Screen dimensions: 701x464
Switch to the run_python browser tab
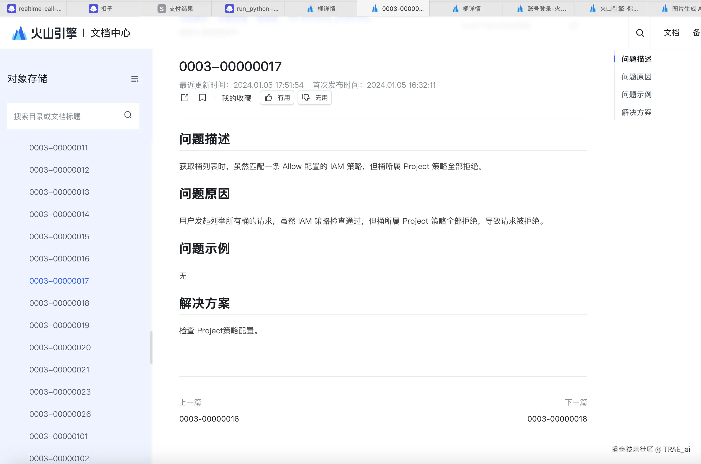(x=252, y=9)
